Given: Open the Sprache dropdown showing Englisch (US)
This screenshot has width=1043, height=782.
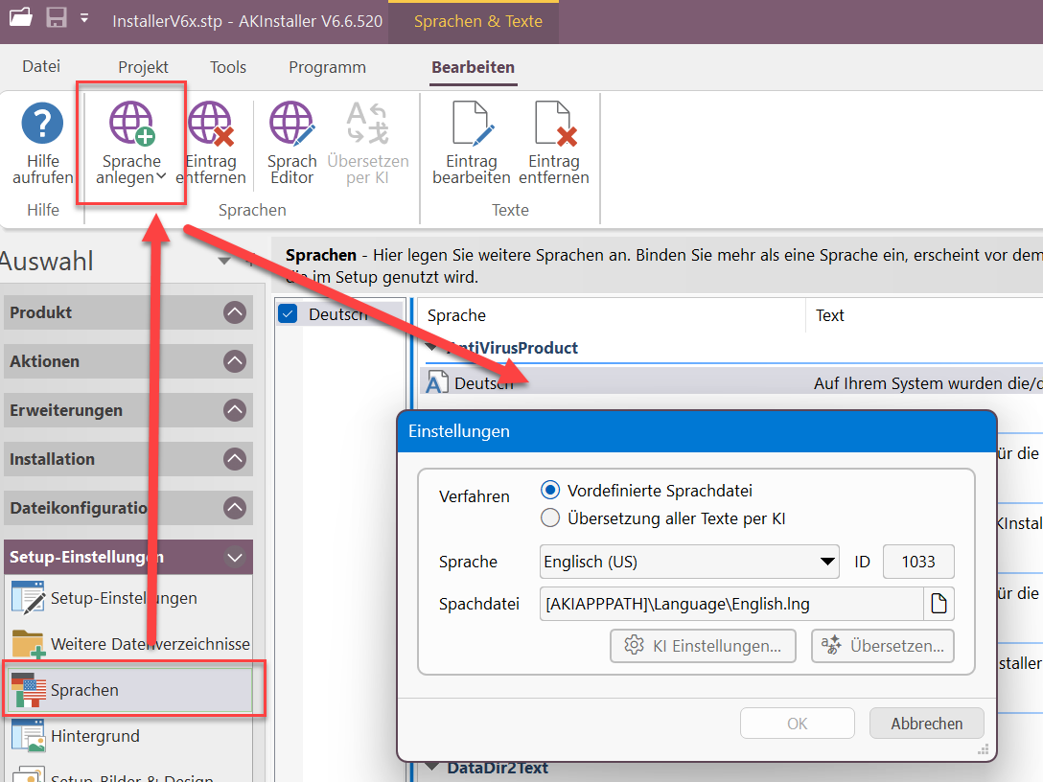Looking at the screenshot, I should click(690, 562).
